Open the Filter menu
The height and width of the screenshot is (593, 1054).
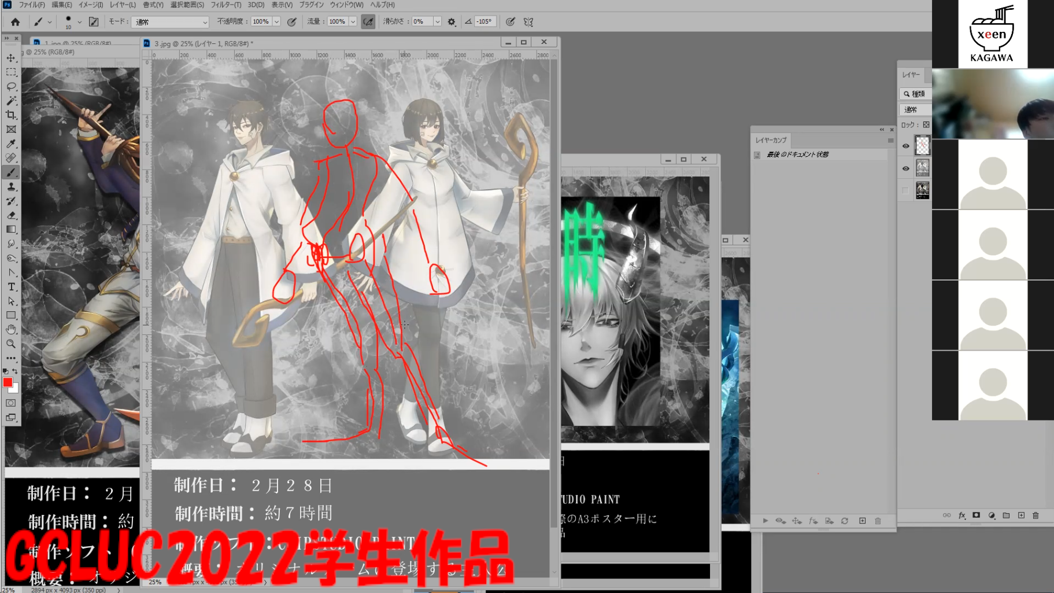tap(225, 5)
